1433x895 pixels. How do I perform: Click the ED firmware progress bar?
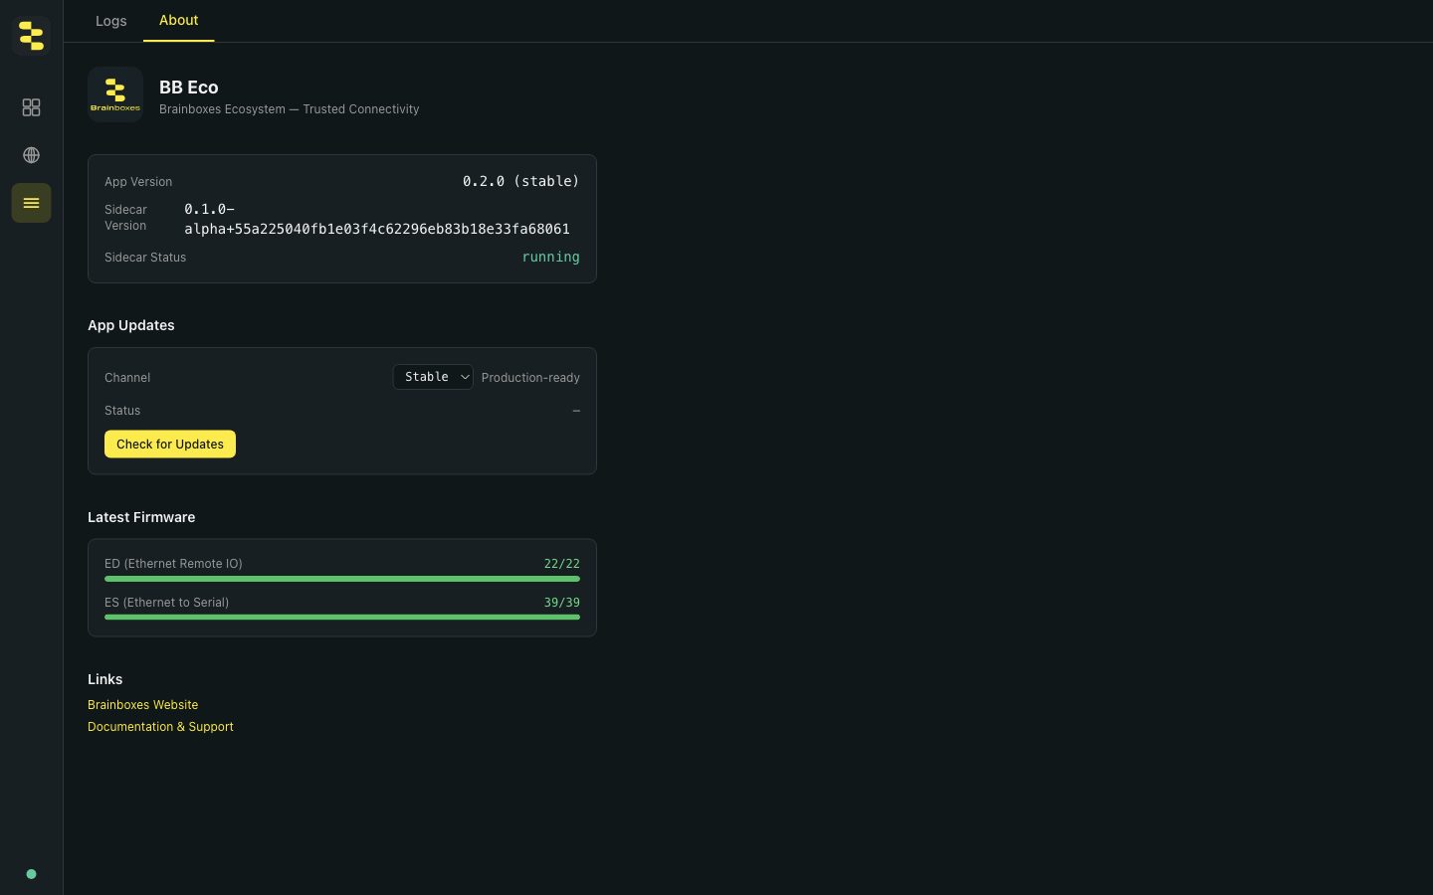pyautogui.click(x=342, y=579)
